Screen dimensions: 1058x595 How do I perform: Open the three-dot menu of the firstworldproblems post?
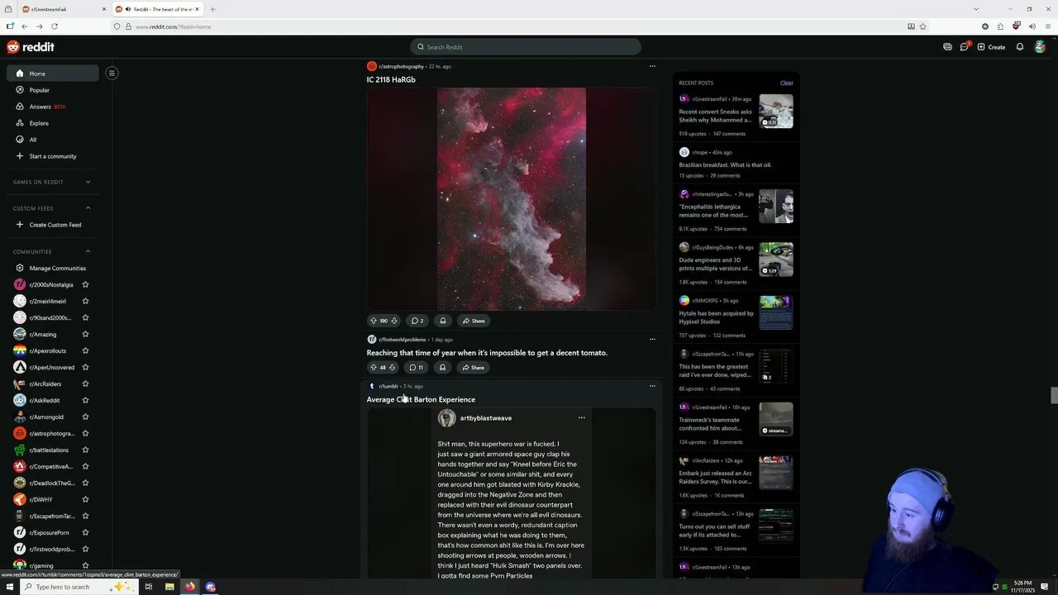tap(652, 339)
